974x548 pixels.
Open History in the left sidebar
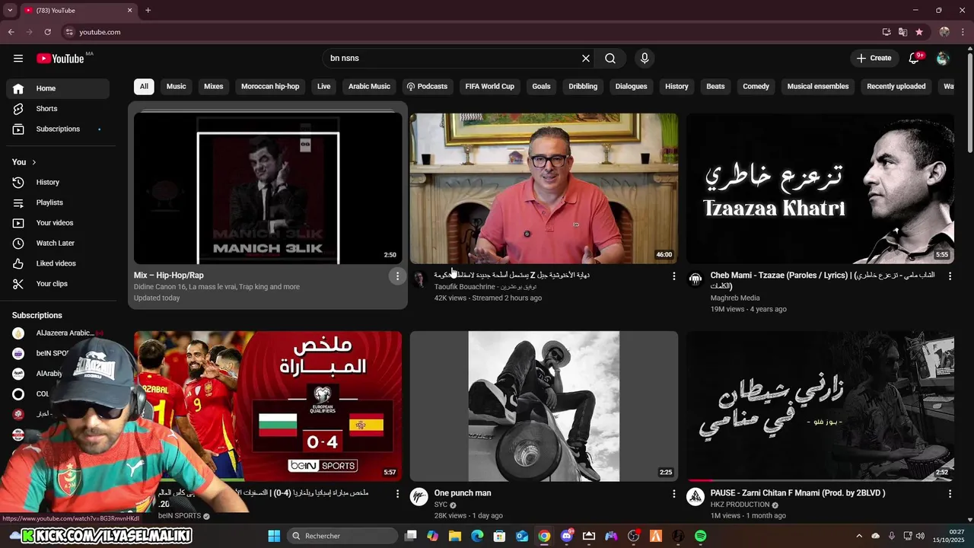tap(58, 183)
